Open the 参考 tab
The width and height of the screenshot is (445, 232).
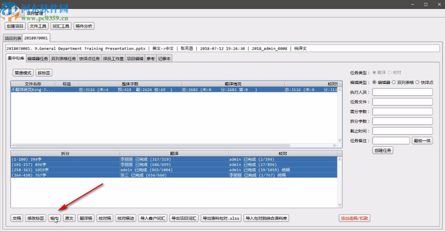[150, 59]
